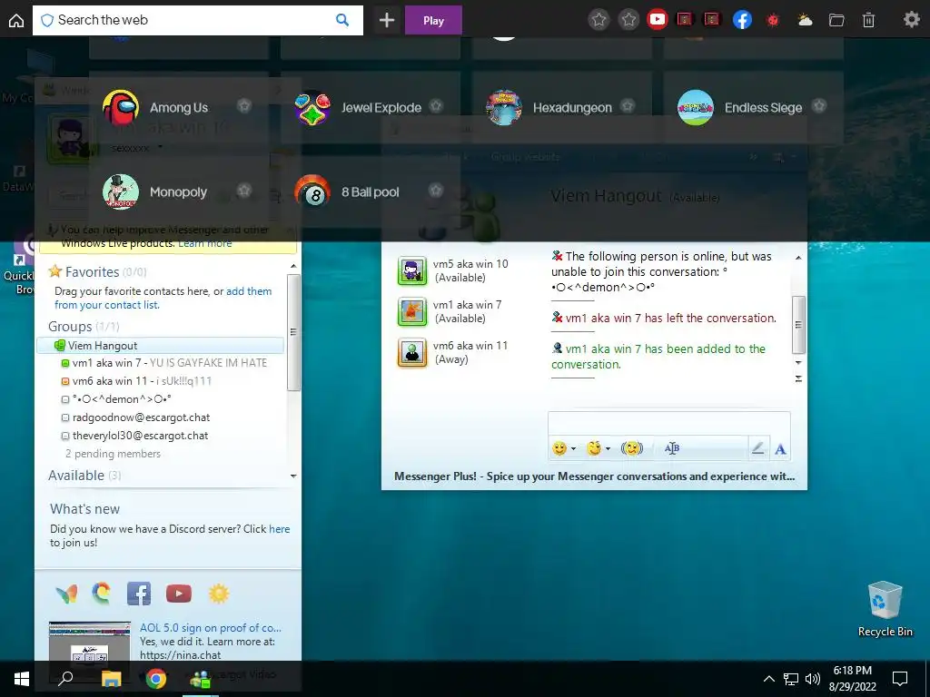Open the wink emoticon dropdown arrow
The width and height of the screenshot is (930, 697).
(x=608, y=448)
